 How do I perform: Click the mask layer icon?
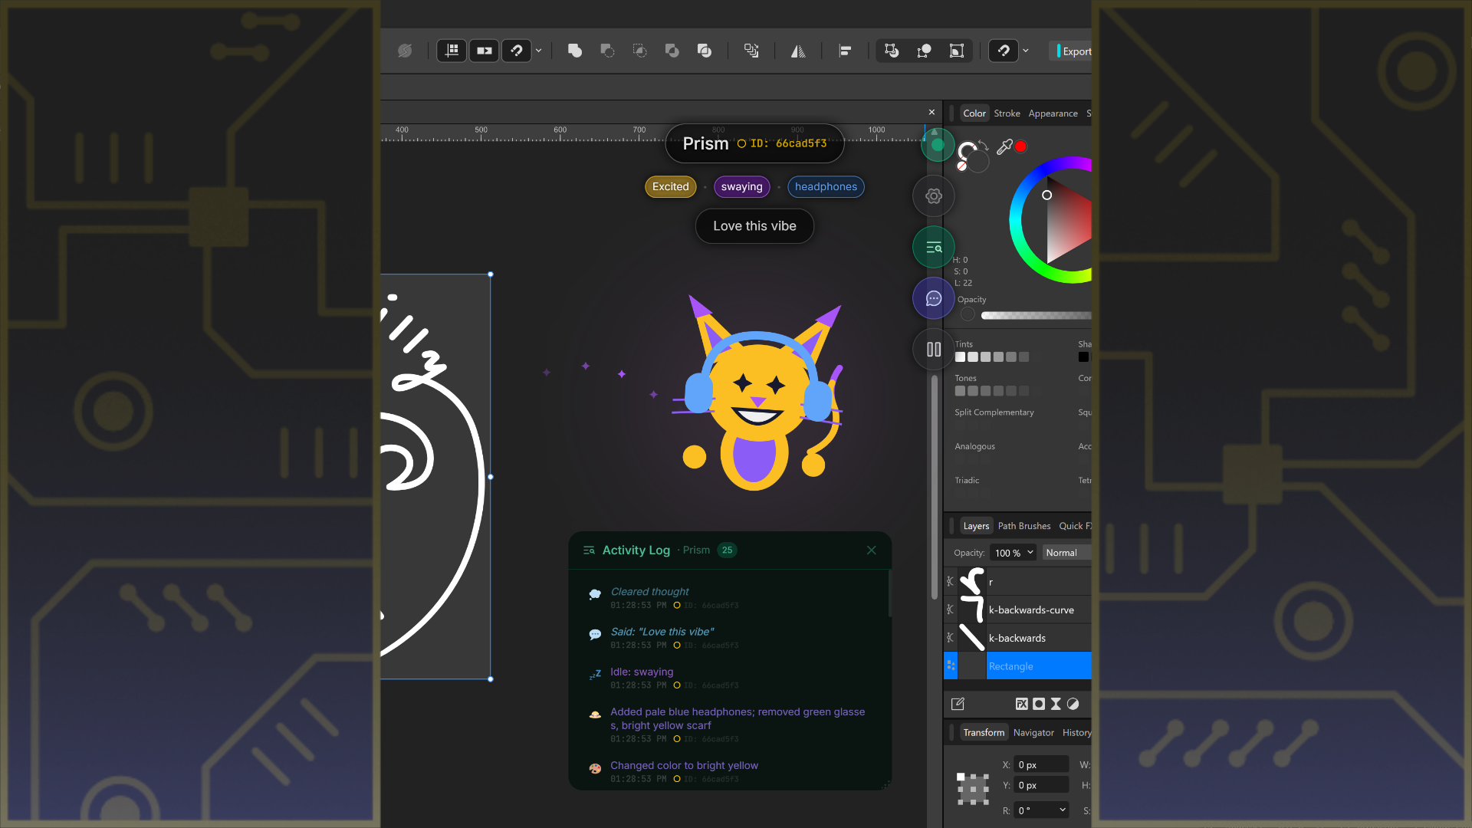pos(1039,704)
